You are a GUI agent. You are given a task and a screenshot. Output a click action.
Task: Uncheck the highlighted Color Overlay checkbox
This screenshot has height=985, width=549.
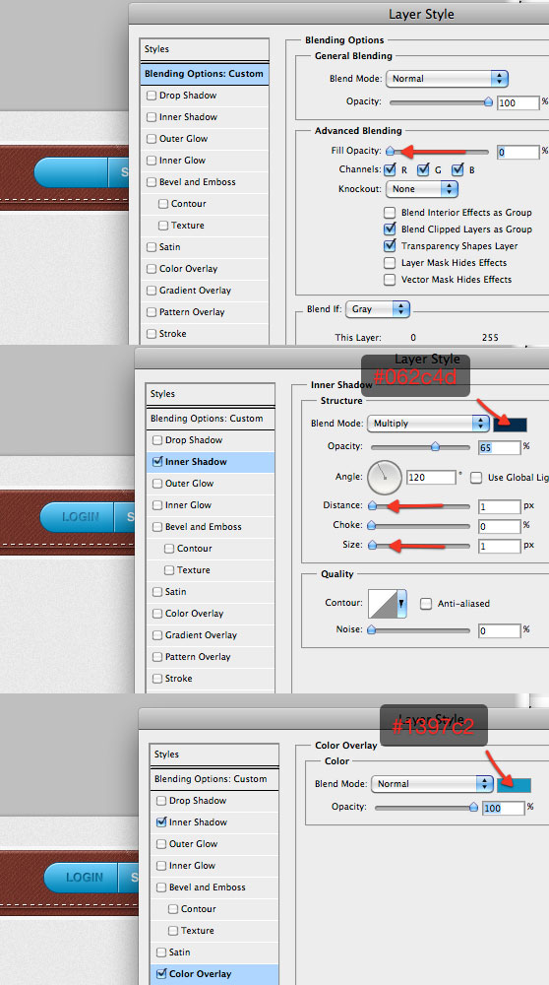click(161, 974)
